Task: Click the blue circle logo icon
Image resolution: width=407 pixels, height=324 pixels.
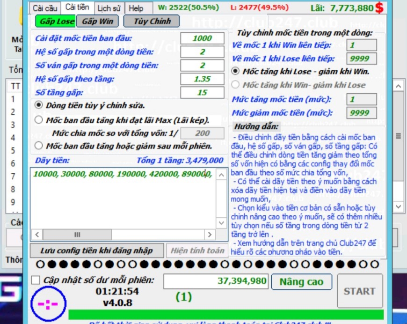Action: point(47,304)
